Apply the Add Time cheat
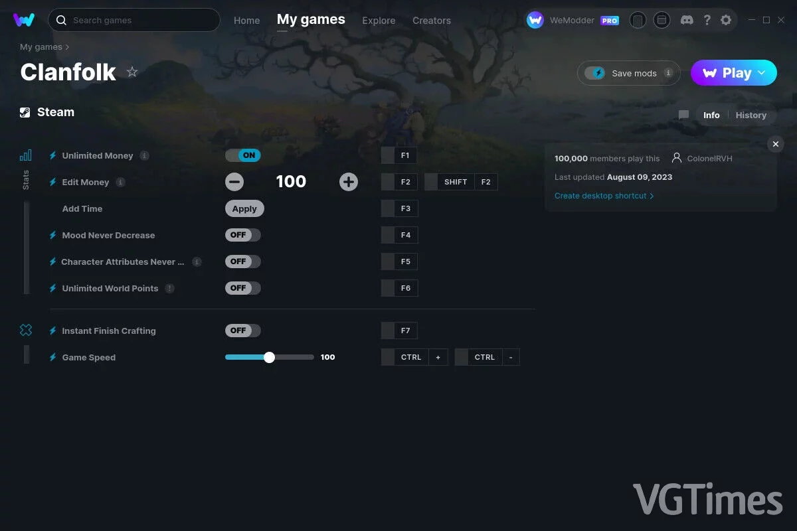This screenshot has height=531, width=797. [x=244, y=208]
